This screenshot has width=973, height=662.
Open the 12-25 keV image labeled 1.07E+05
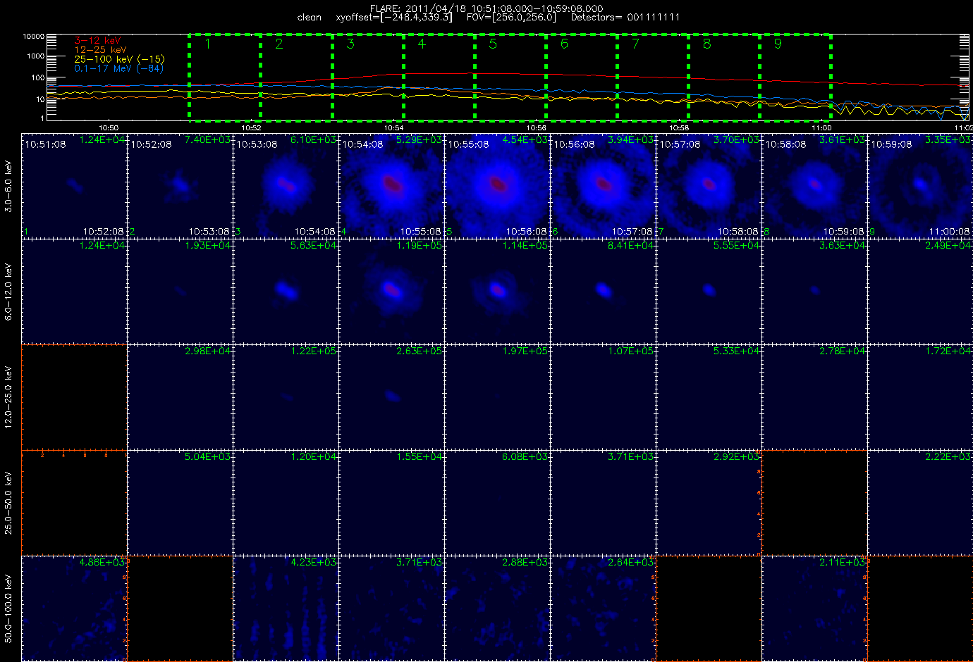604,396
